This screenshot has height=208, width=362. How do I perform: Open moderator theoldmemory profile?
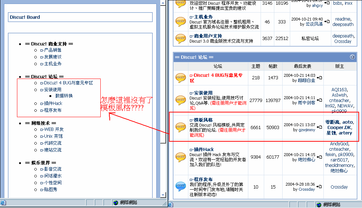click(339, 165)
